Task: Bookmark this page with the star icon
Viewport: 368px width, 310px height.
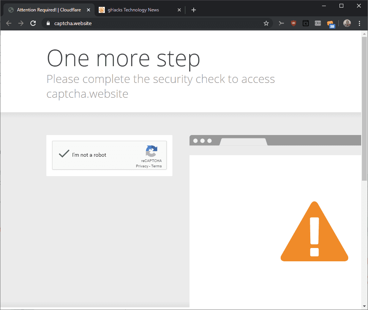Action: (x=266, y=23)
